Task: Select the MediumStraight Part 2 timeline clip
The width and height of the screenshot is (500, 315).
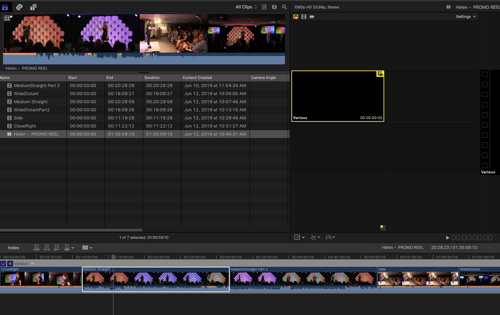Action: point(303,279)
